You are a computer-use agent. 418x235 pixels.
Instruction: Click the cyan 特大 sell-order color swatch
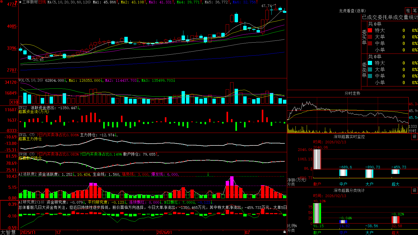tap(370, 63)
